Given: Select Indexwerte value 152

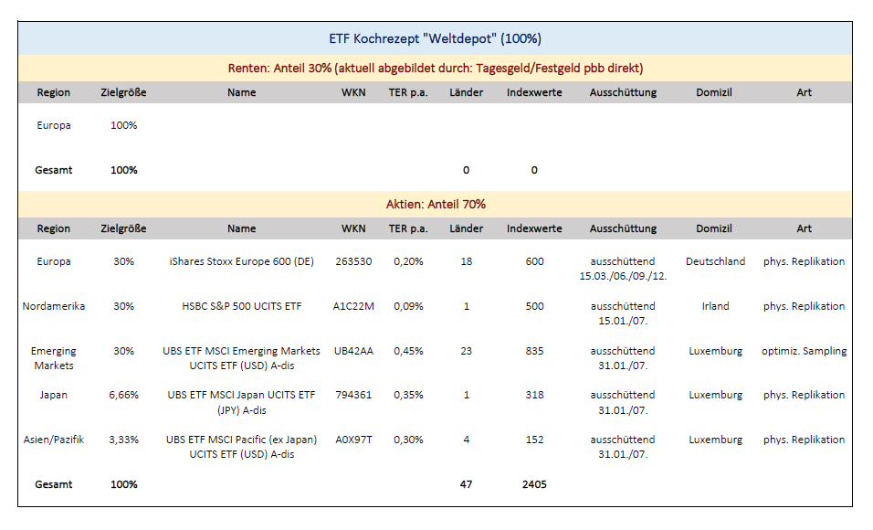Looking at the screenshot, I should pos(534,440).
